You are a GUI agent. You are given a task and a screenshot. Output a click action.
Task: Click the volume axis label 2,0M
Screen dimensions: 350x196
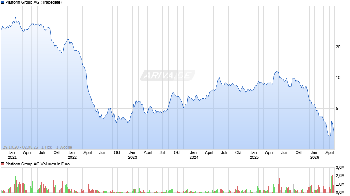tap(340, 176)
